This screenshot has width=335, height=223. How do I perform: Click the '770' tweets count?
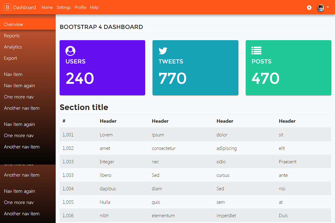pos(173,78)
